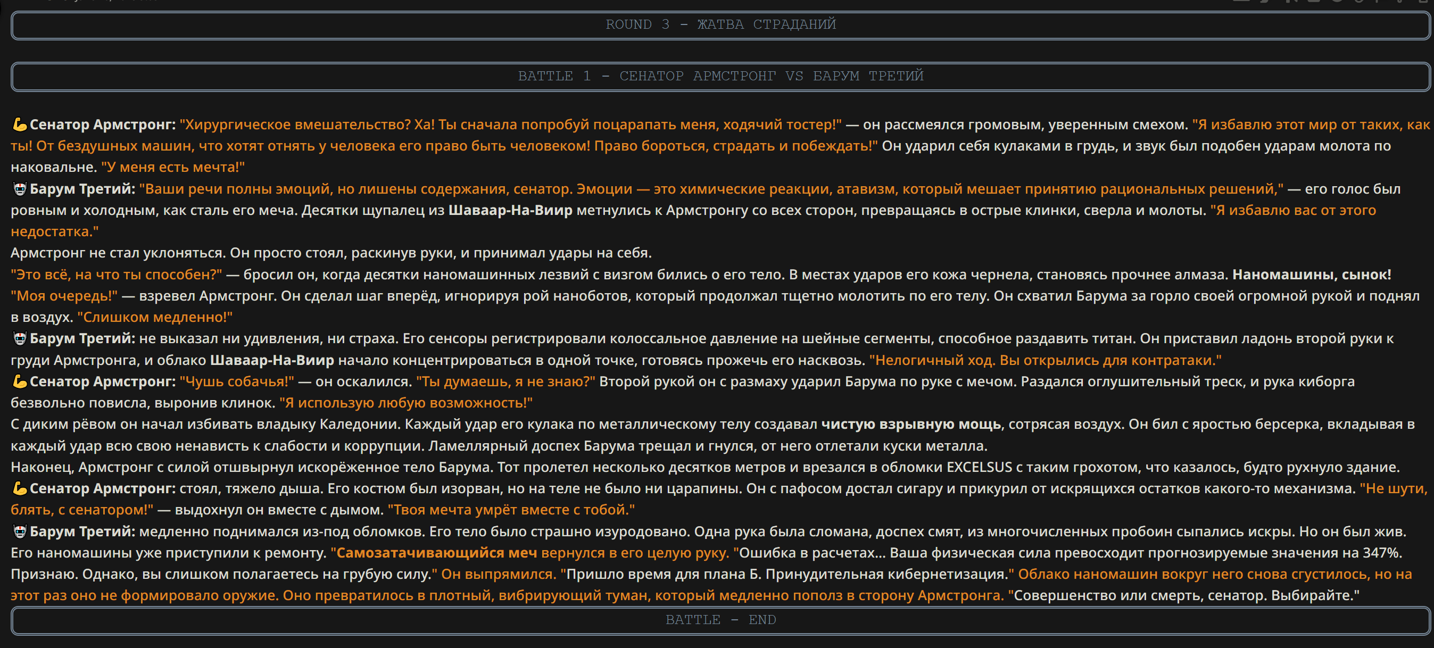Click the quote "Я использую любую возможность!"

click(x=406, y=403)
